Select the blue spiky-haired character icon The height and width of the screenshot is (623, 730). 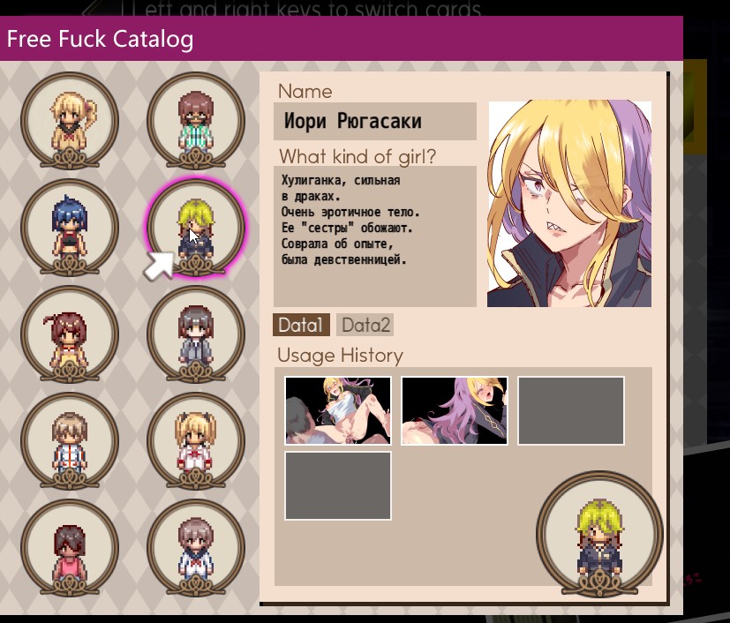(x=70, y=228)
